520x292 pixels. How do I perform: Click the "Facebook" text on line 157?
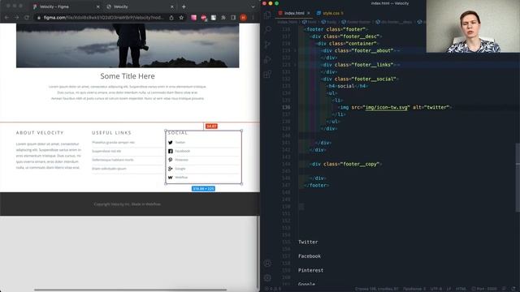310,256
